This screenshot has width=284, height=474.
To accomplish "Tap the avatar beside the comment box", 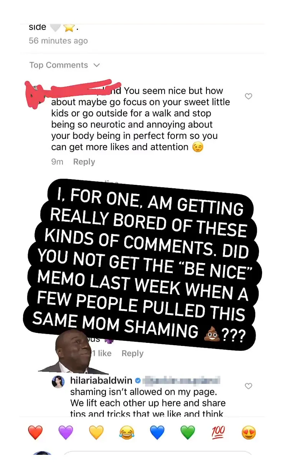I will [42, 456].
